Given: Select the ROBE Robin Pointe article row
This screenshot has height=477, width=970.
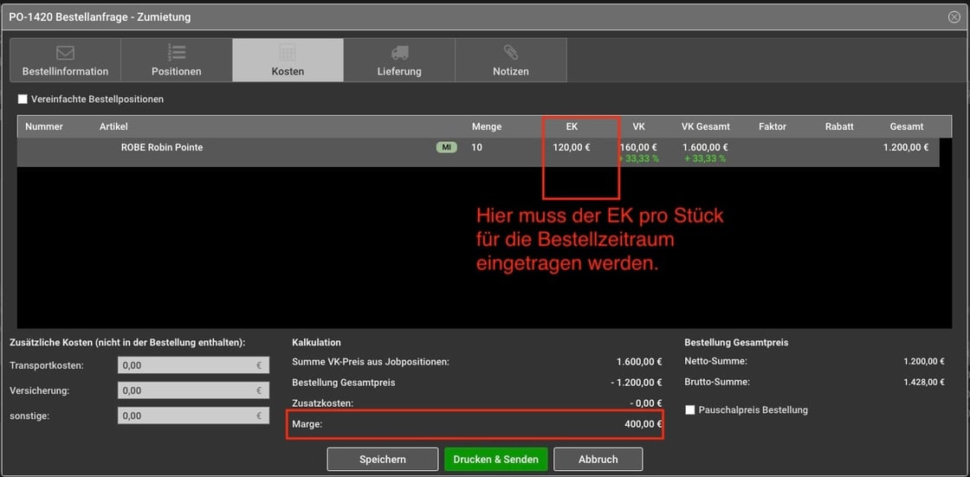Looking at the screenshot, I should coord(162,148).
